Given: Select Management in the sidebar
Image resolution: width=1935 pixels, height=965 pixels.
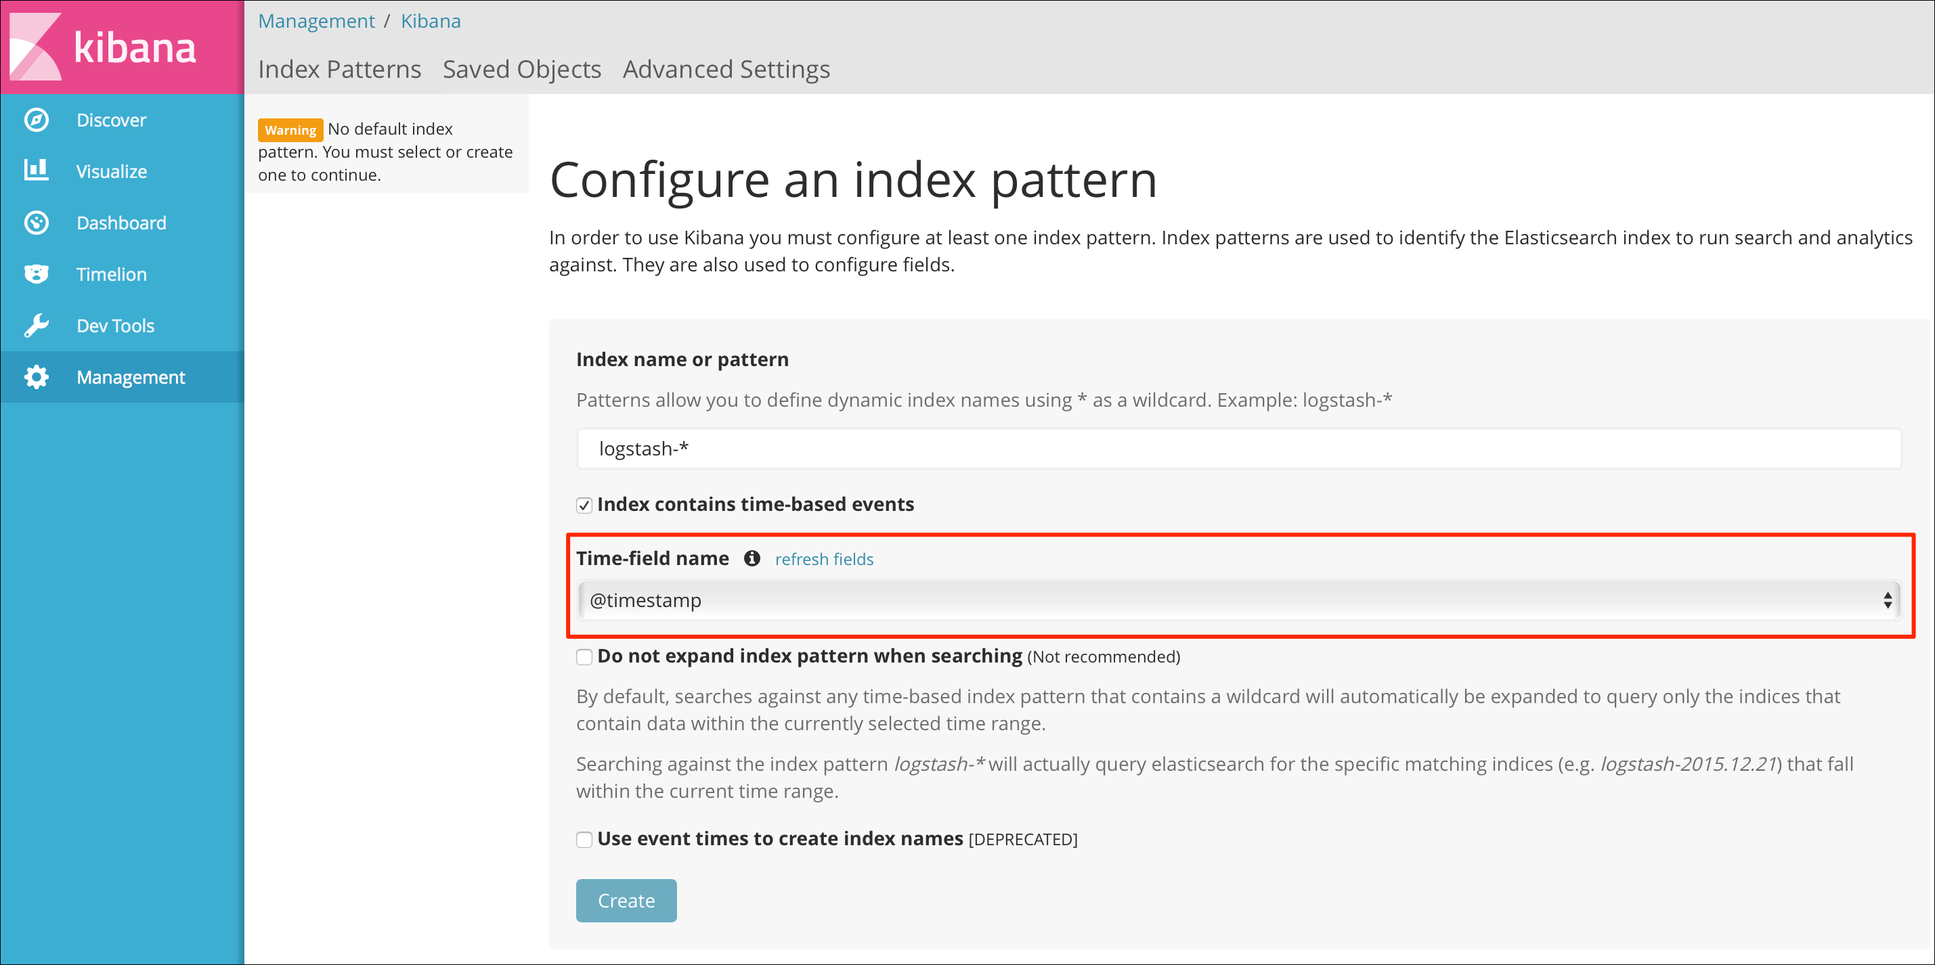Looking at the screenshot, I should pyautogui.click(x=123, y=377).
